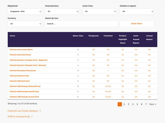Go to page 2 of entries

pyautogui.click(x=124, y=104)
